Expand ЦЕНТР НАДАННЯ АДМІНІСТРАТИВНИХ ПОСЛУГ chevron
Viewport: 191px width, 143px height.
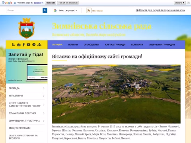44,104
